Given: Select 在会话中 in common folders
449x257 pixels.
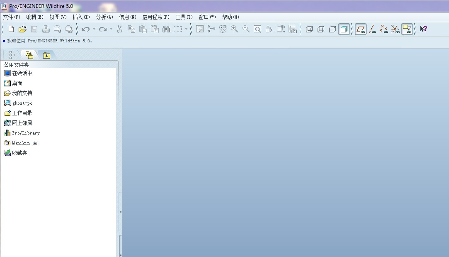Looking at the screenshot, I should (x=18, y=73).
